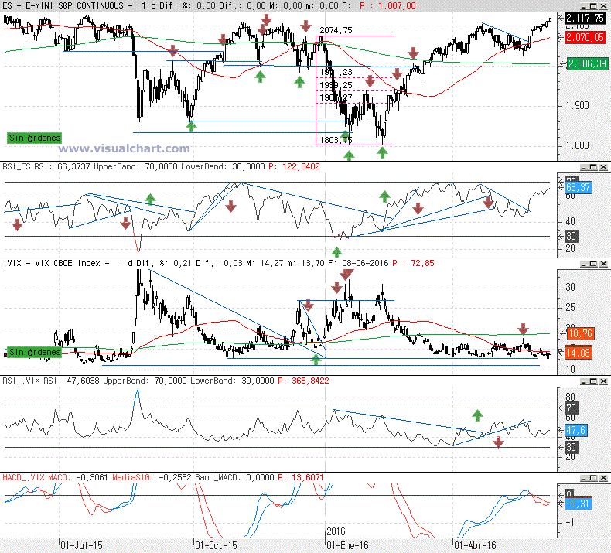Maximize the RSI_ES indicator pane
This screenshot has height=553, width=611.
pyautogui.click(x=593, y=167)
